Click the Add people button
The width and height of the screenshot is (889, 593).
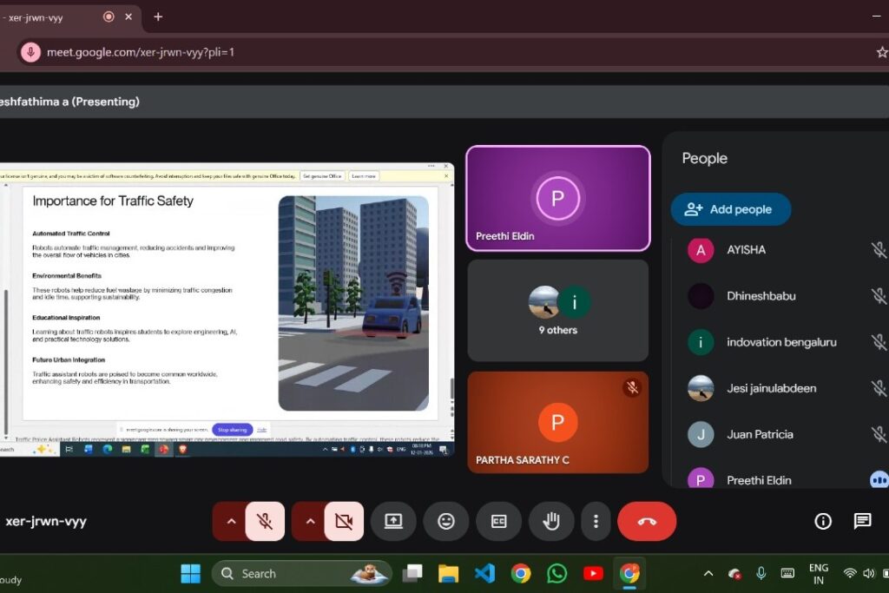coord(730,209)
